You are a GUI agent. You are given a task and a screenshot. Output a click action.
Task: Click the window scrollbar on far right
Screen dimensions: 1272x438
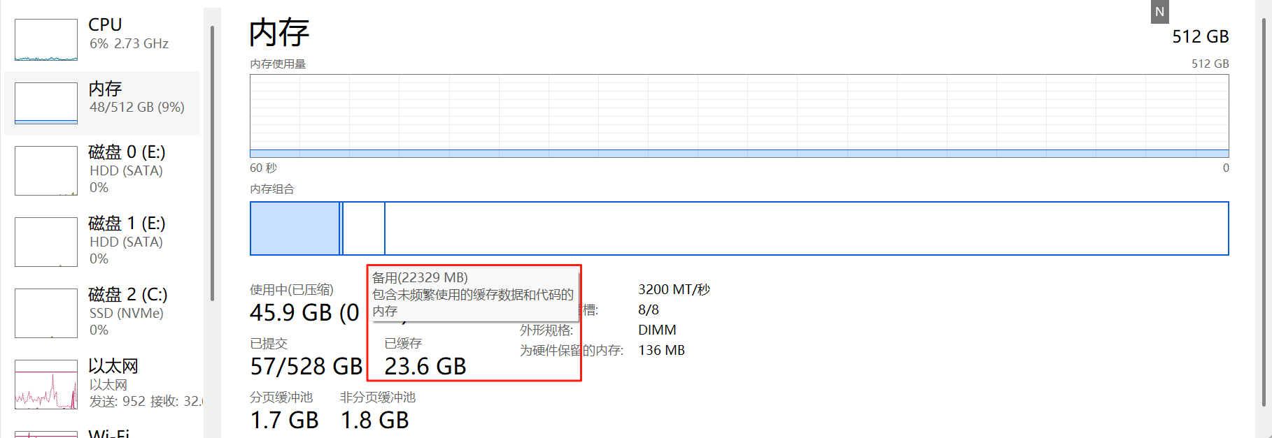[x=1264, y=212]
